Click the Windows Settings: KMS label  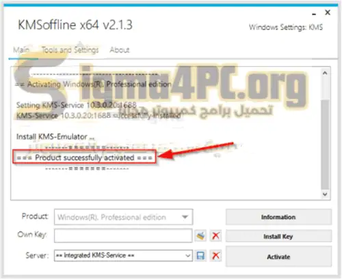point(286,27)
